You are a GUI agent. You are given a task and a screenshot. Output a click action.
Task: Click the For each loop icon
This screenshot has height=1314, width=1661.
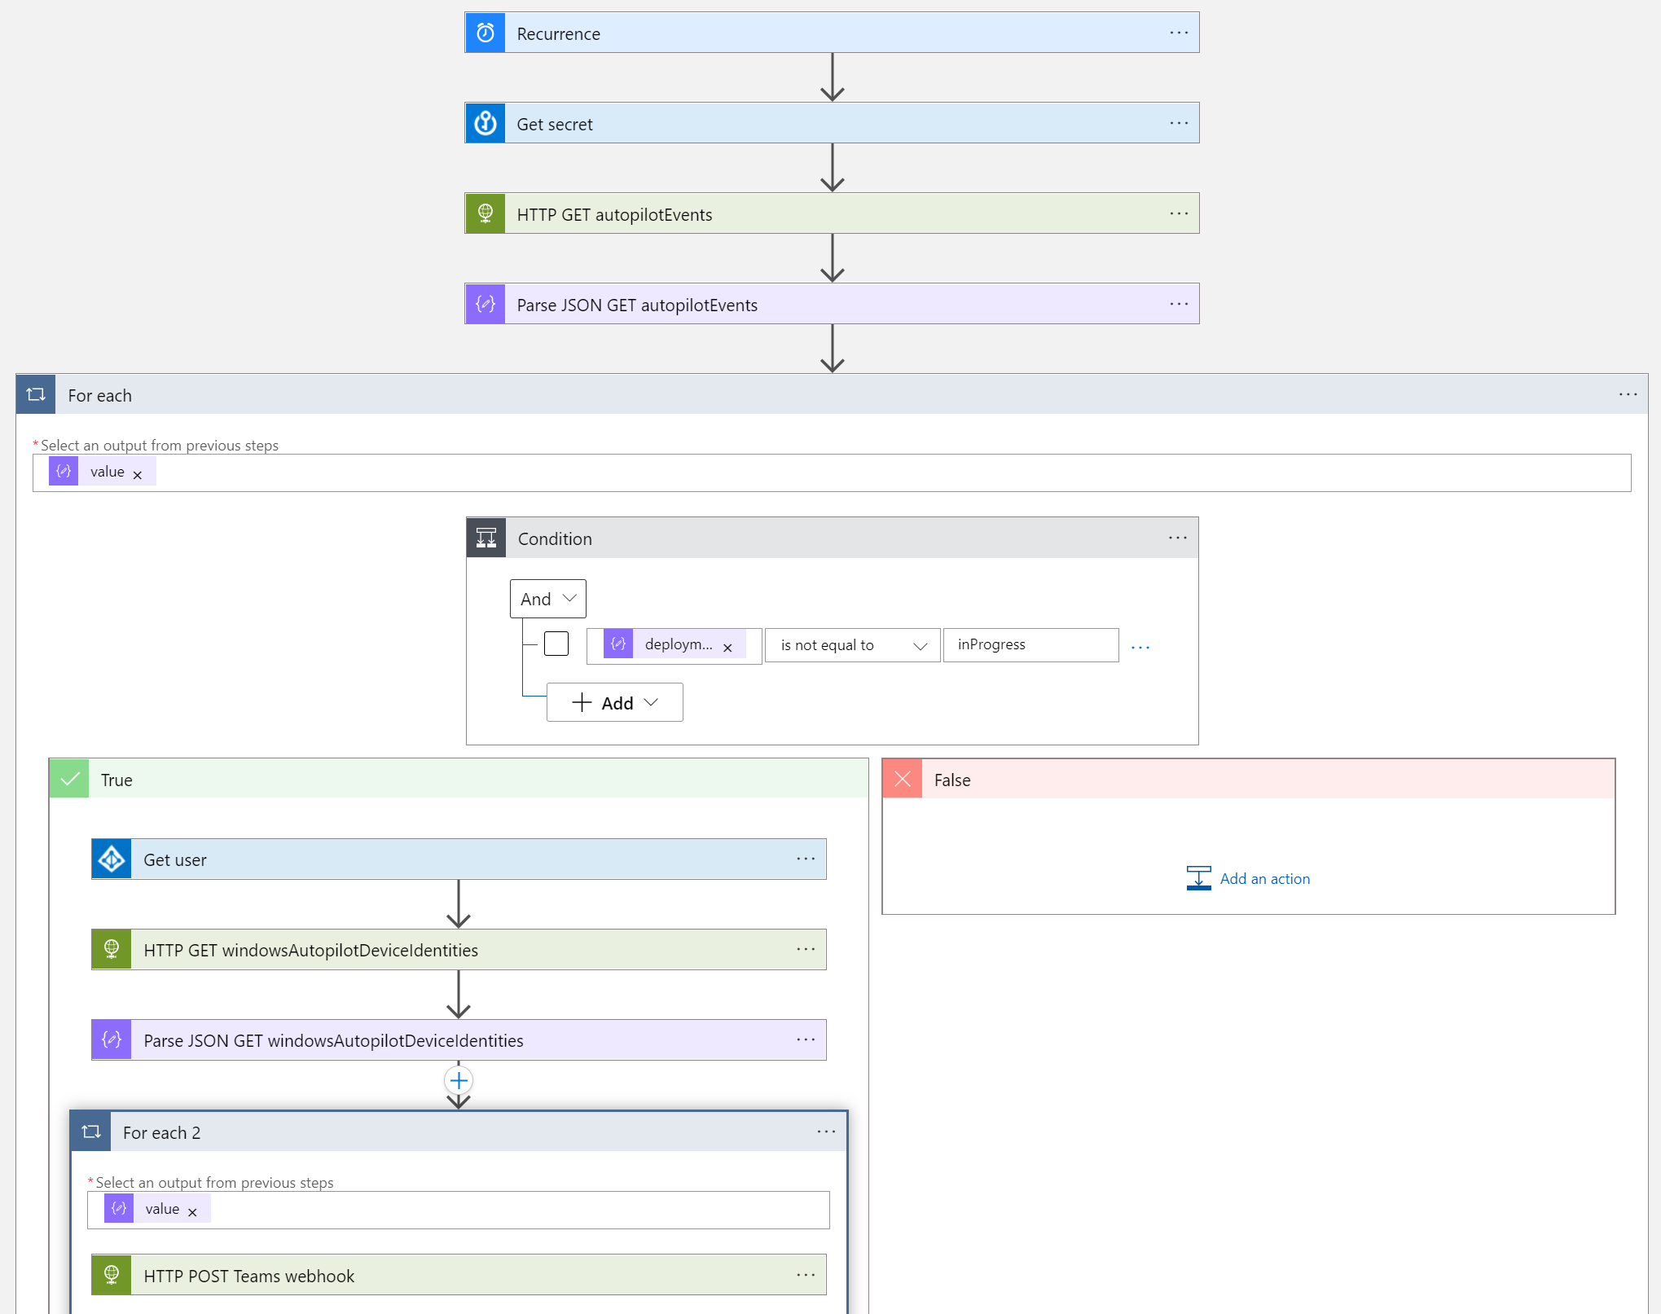tap(35, 394)
